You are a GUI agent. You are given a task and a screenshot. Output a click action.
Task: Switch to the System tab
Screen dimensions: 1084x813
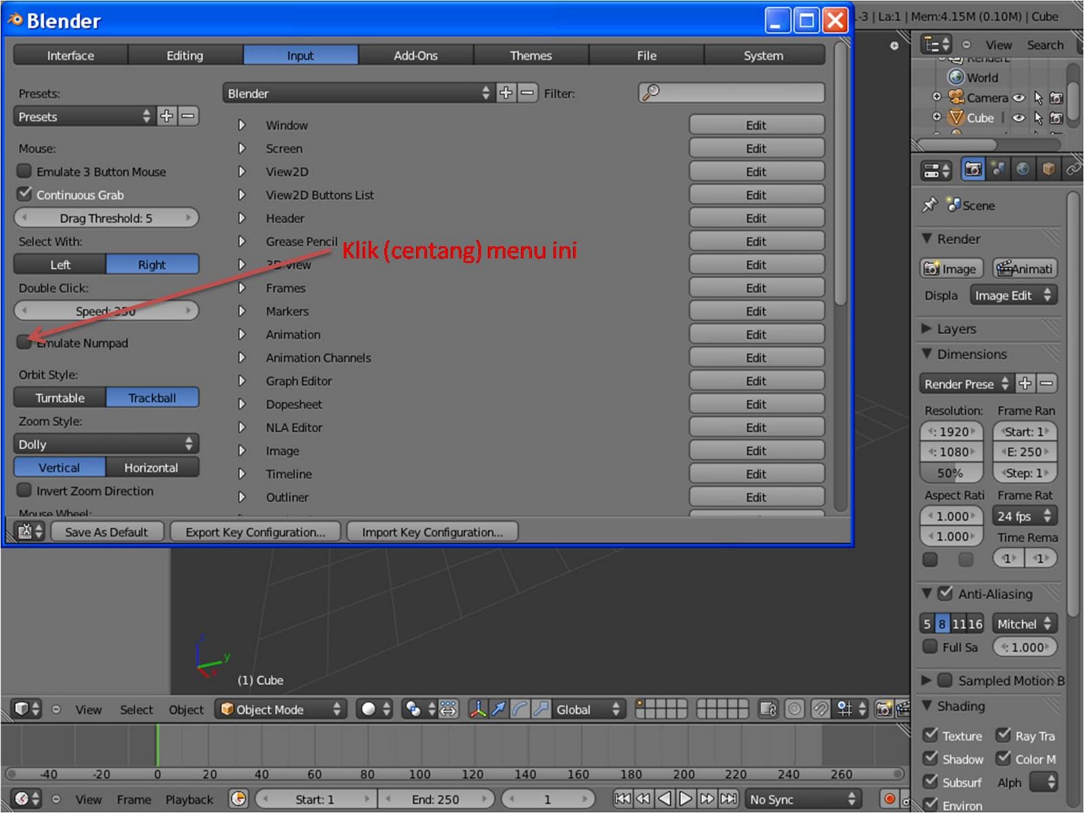tap(764, 56)
